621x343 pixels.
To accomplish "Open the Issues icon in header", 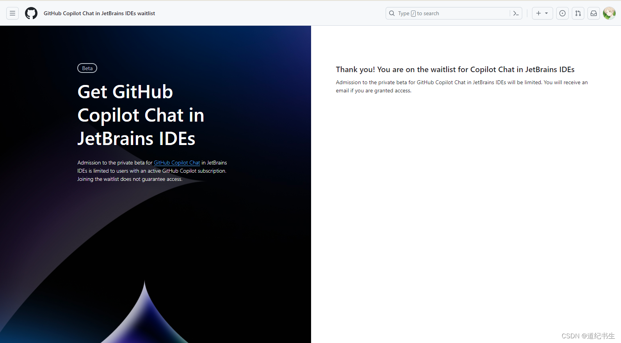I will pyautogui.click(x=562, y=13).
